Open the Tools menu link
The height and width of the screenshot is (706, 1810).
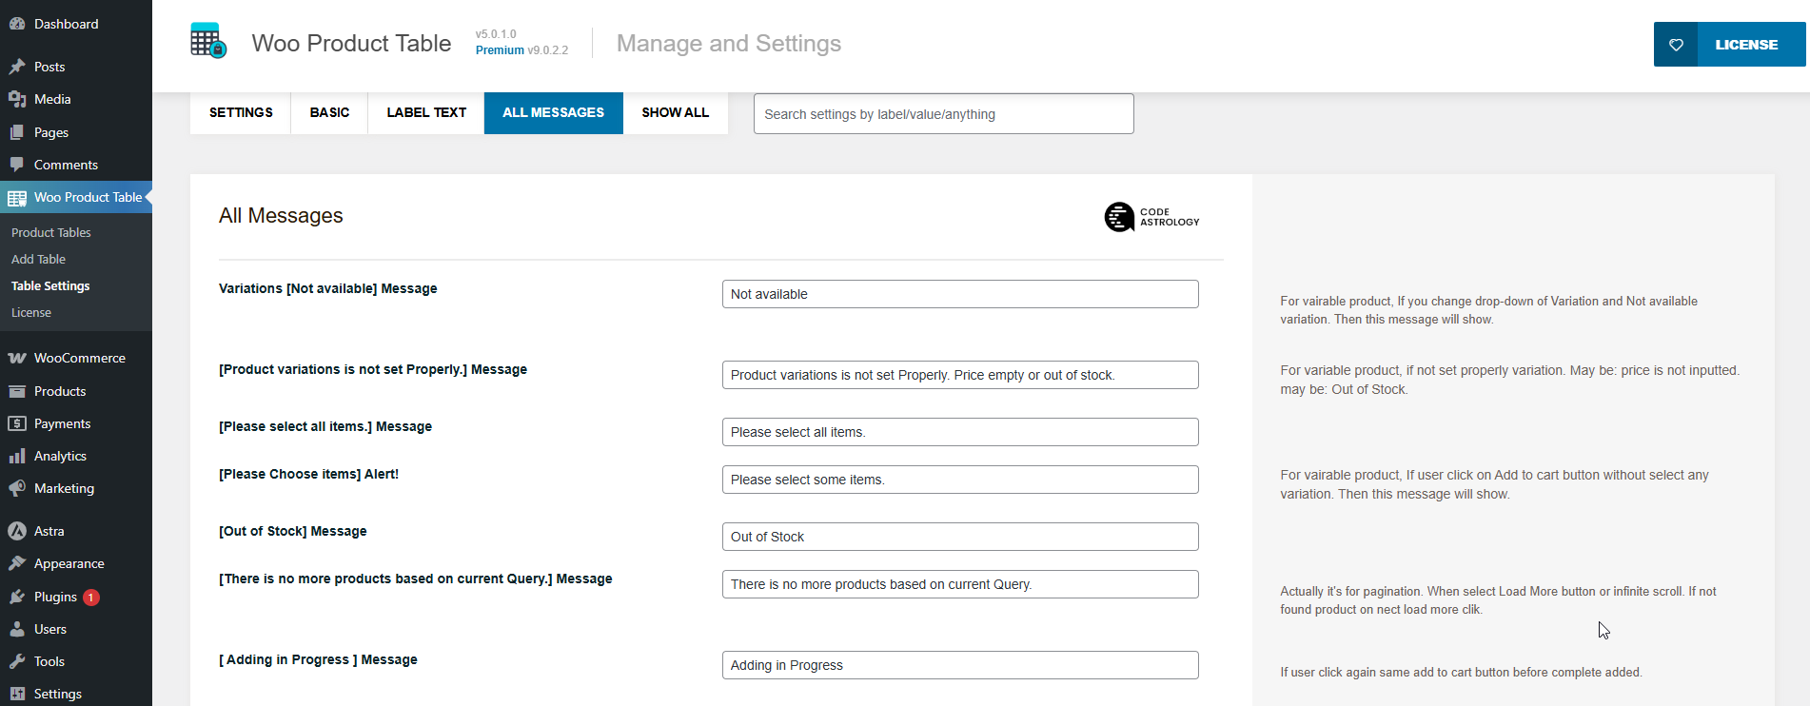tap(49, 661)
